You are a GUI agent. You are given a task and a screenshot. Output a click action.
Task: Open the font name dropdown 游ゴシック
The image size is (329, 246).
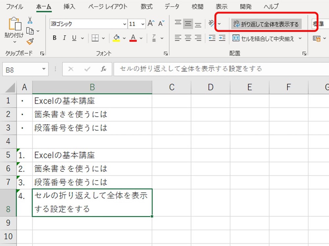coord(125,24)
